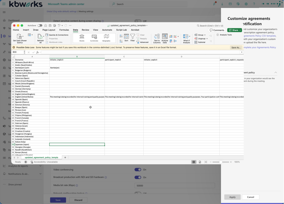Click Refresh All
The image size is (284, 204).
(40, 38)
